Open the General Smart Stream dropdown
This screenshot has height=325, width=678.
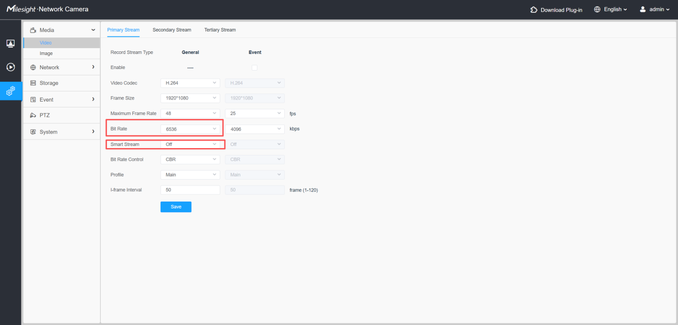(x=191, y=144)
